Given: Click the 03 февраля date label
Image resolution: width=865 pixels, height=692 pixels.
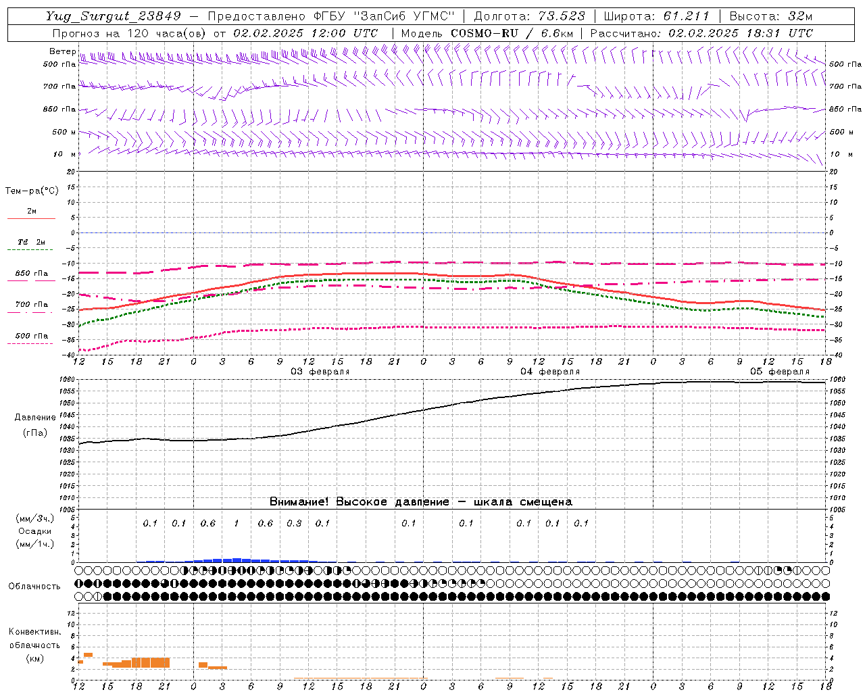Looking at the screenshot, I should pyautogui.click(x=320, y=372).
